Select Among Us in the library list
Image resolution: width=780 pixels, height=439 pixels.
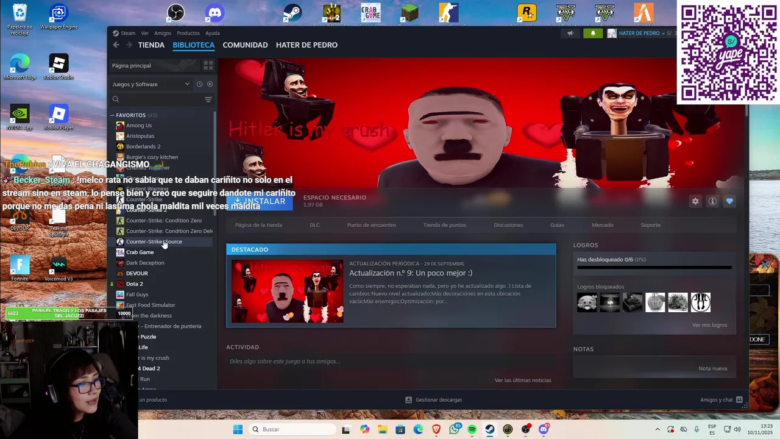pos(139,126)
